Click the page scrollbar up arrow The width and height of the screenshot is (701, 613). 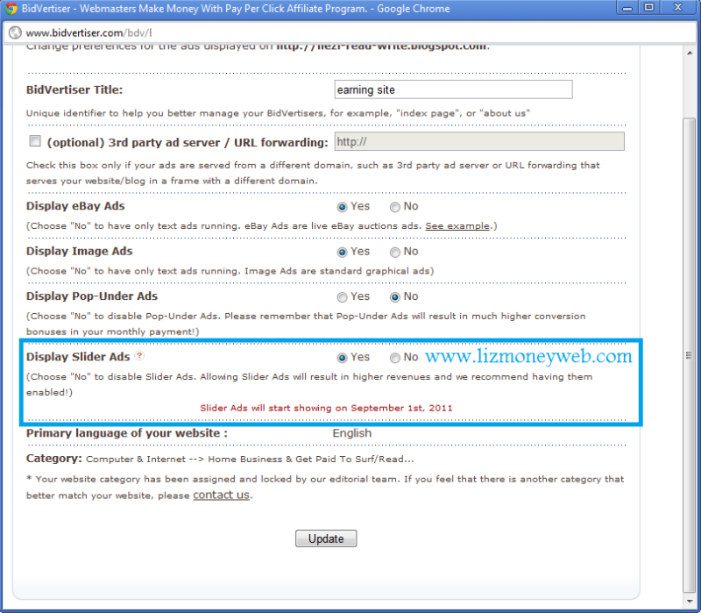click(x=690, y=53)
